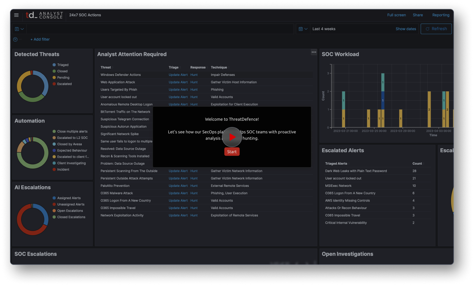Expand Show dates in the time picker
The image size is (474, 286).
point(405,29)
